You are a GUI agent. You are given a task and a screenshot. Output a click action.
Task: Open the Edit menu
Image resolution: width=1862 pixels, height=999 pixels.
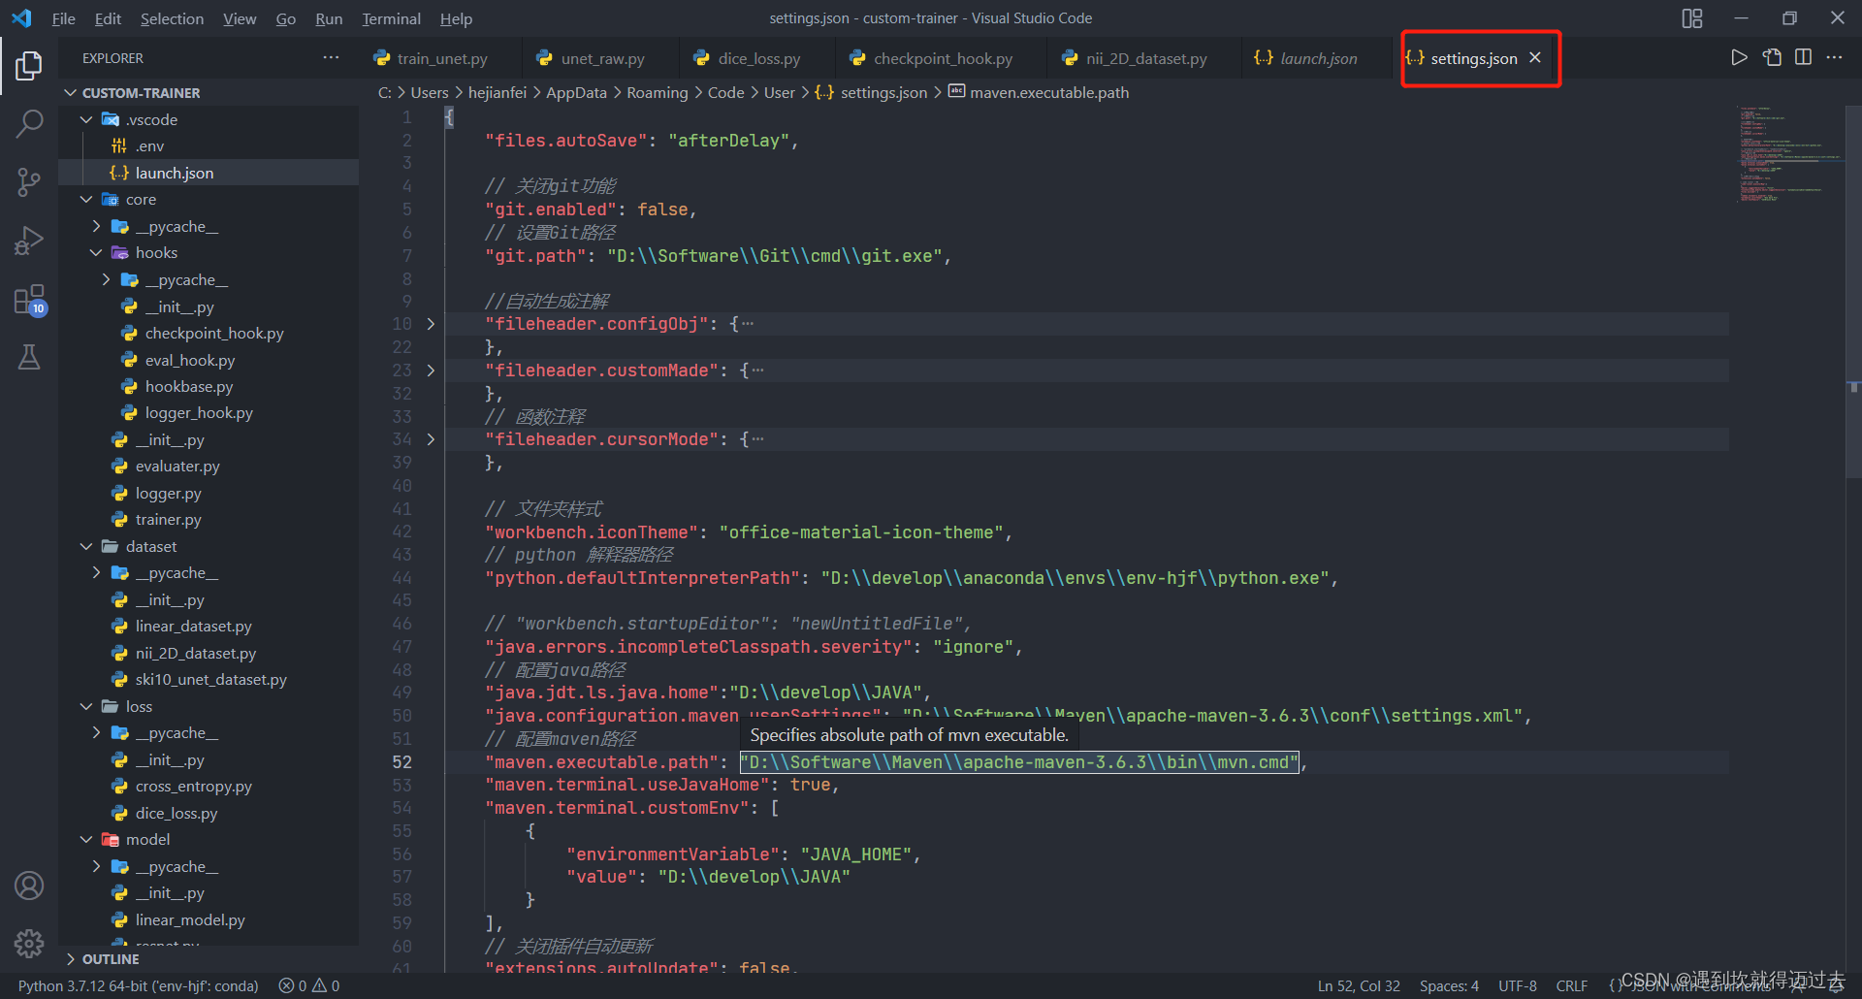(108, 18)
